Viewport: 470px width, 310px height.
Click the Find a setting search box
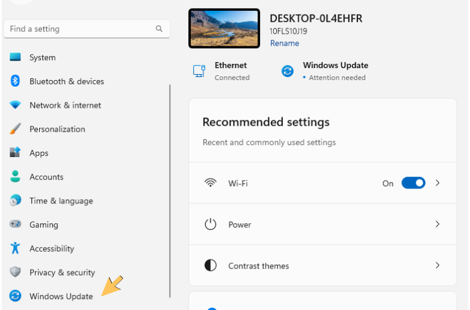(x=87, y=29)
